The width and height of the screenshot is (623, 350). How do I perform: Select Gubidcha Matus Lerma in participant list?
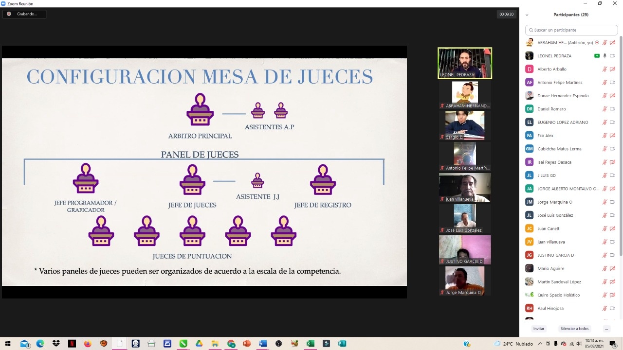tap(559, 149)
